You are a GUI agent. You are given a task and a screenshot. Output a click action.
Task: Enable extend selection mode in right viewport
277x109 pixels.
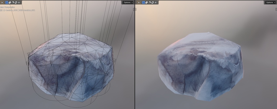pyautogui.click(x=147, y=2)
